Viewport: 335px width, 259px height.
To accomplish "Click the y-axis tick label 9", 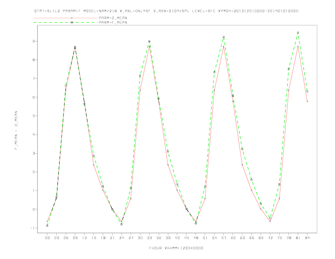I will coord(33,41).
